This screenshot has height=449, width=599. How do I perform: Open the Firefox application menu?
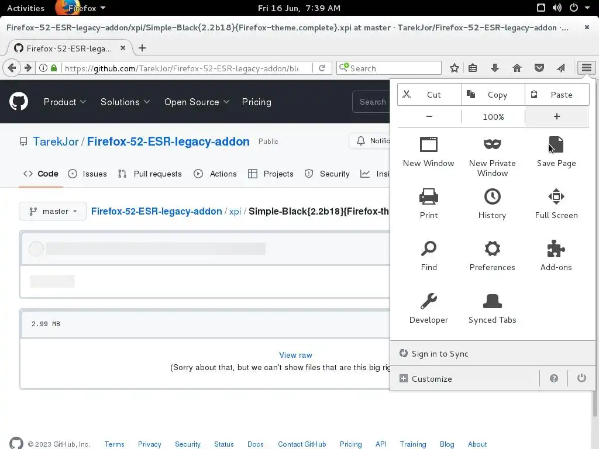pyautogui.click(x=82, y=8)
